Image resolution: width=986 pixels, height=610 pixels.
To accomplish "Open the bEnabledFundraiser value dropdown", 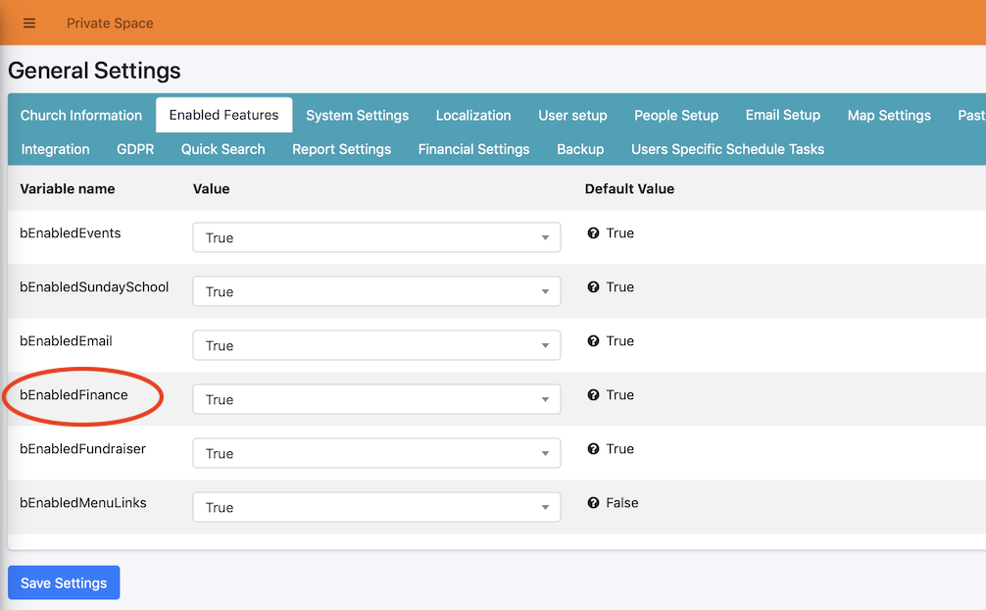I will 376,453.
